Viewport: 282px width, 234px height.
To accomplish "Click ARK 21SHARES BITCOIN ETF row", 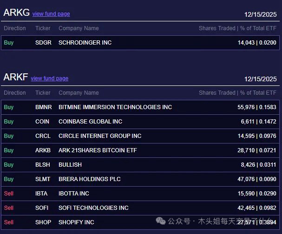I will (x=98, y=150).
